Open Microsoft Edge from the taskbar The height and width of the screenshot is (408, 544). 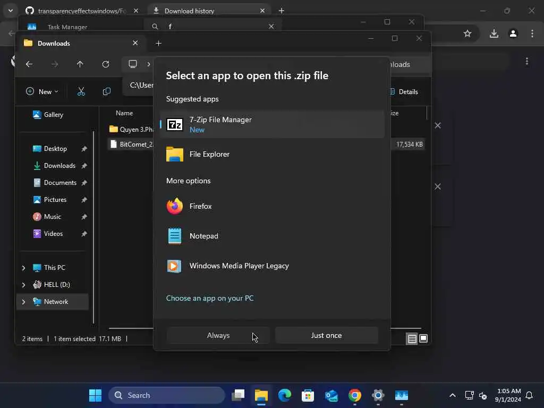(x=285, y=395)
